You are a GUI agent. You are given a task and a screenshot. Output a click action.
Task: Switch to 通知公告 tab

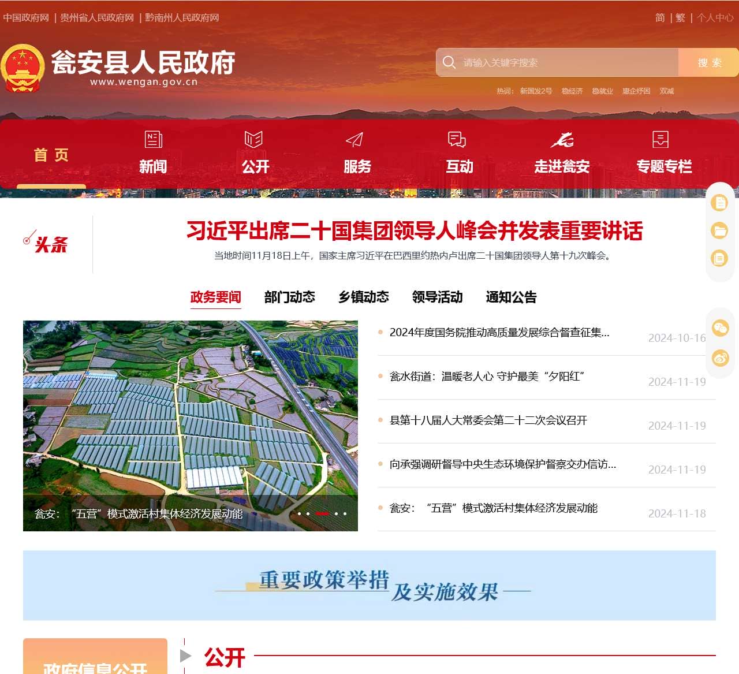click(511, 297)
